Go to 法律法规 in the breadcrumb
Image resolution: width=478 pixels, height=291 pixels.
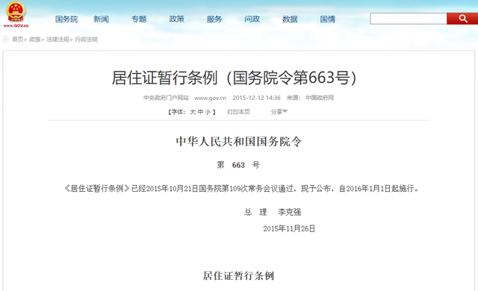(58, 40)
